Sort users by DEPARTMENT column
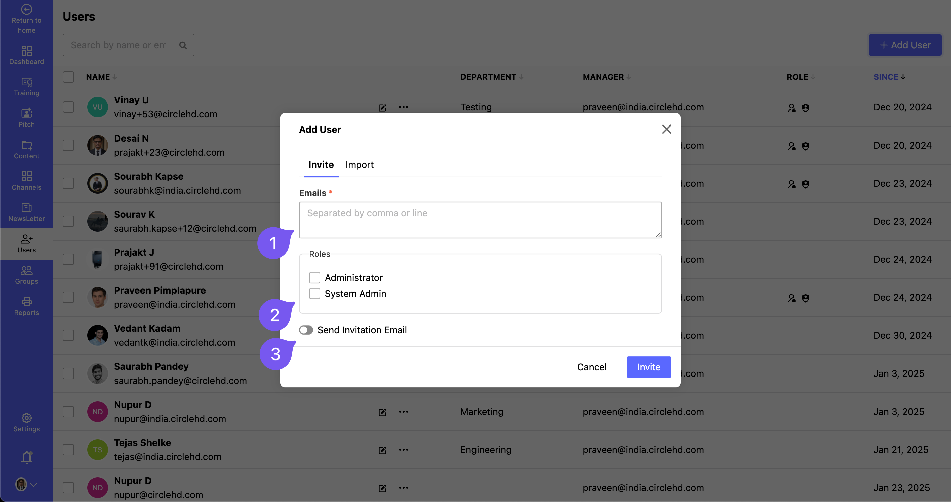The image size is (951, 502). coord(492,77)
